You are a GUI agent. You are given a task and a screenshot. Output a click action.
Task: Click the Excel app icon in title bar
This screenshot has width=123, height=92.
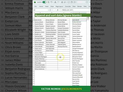pos(35,2)
